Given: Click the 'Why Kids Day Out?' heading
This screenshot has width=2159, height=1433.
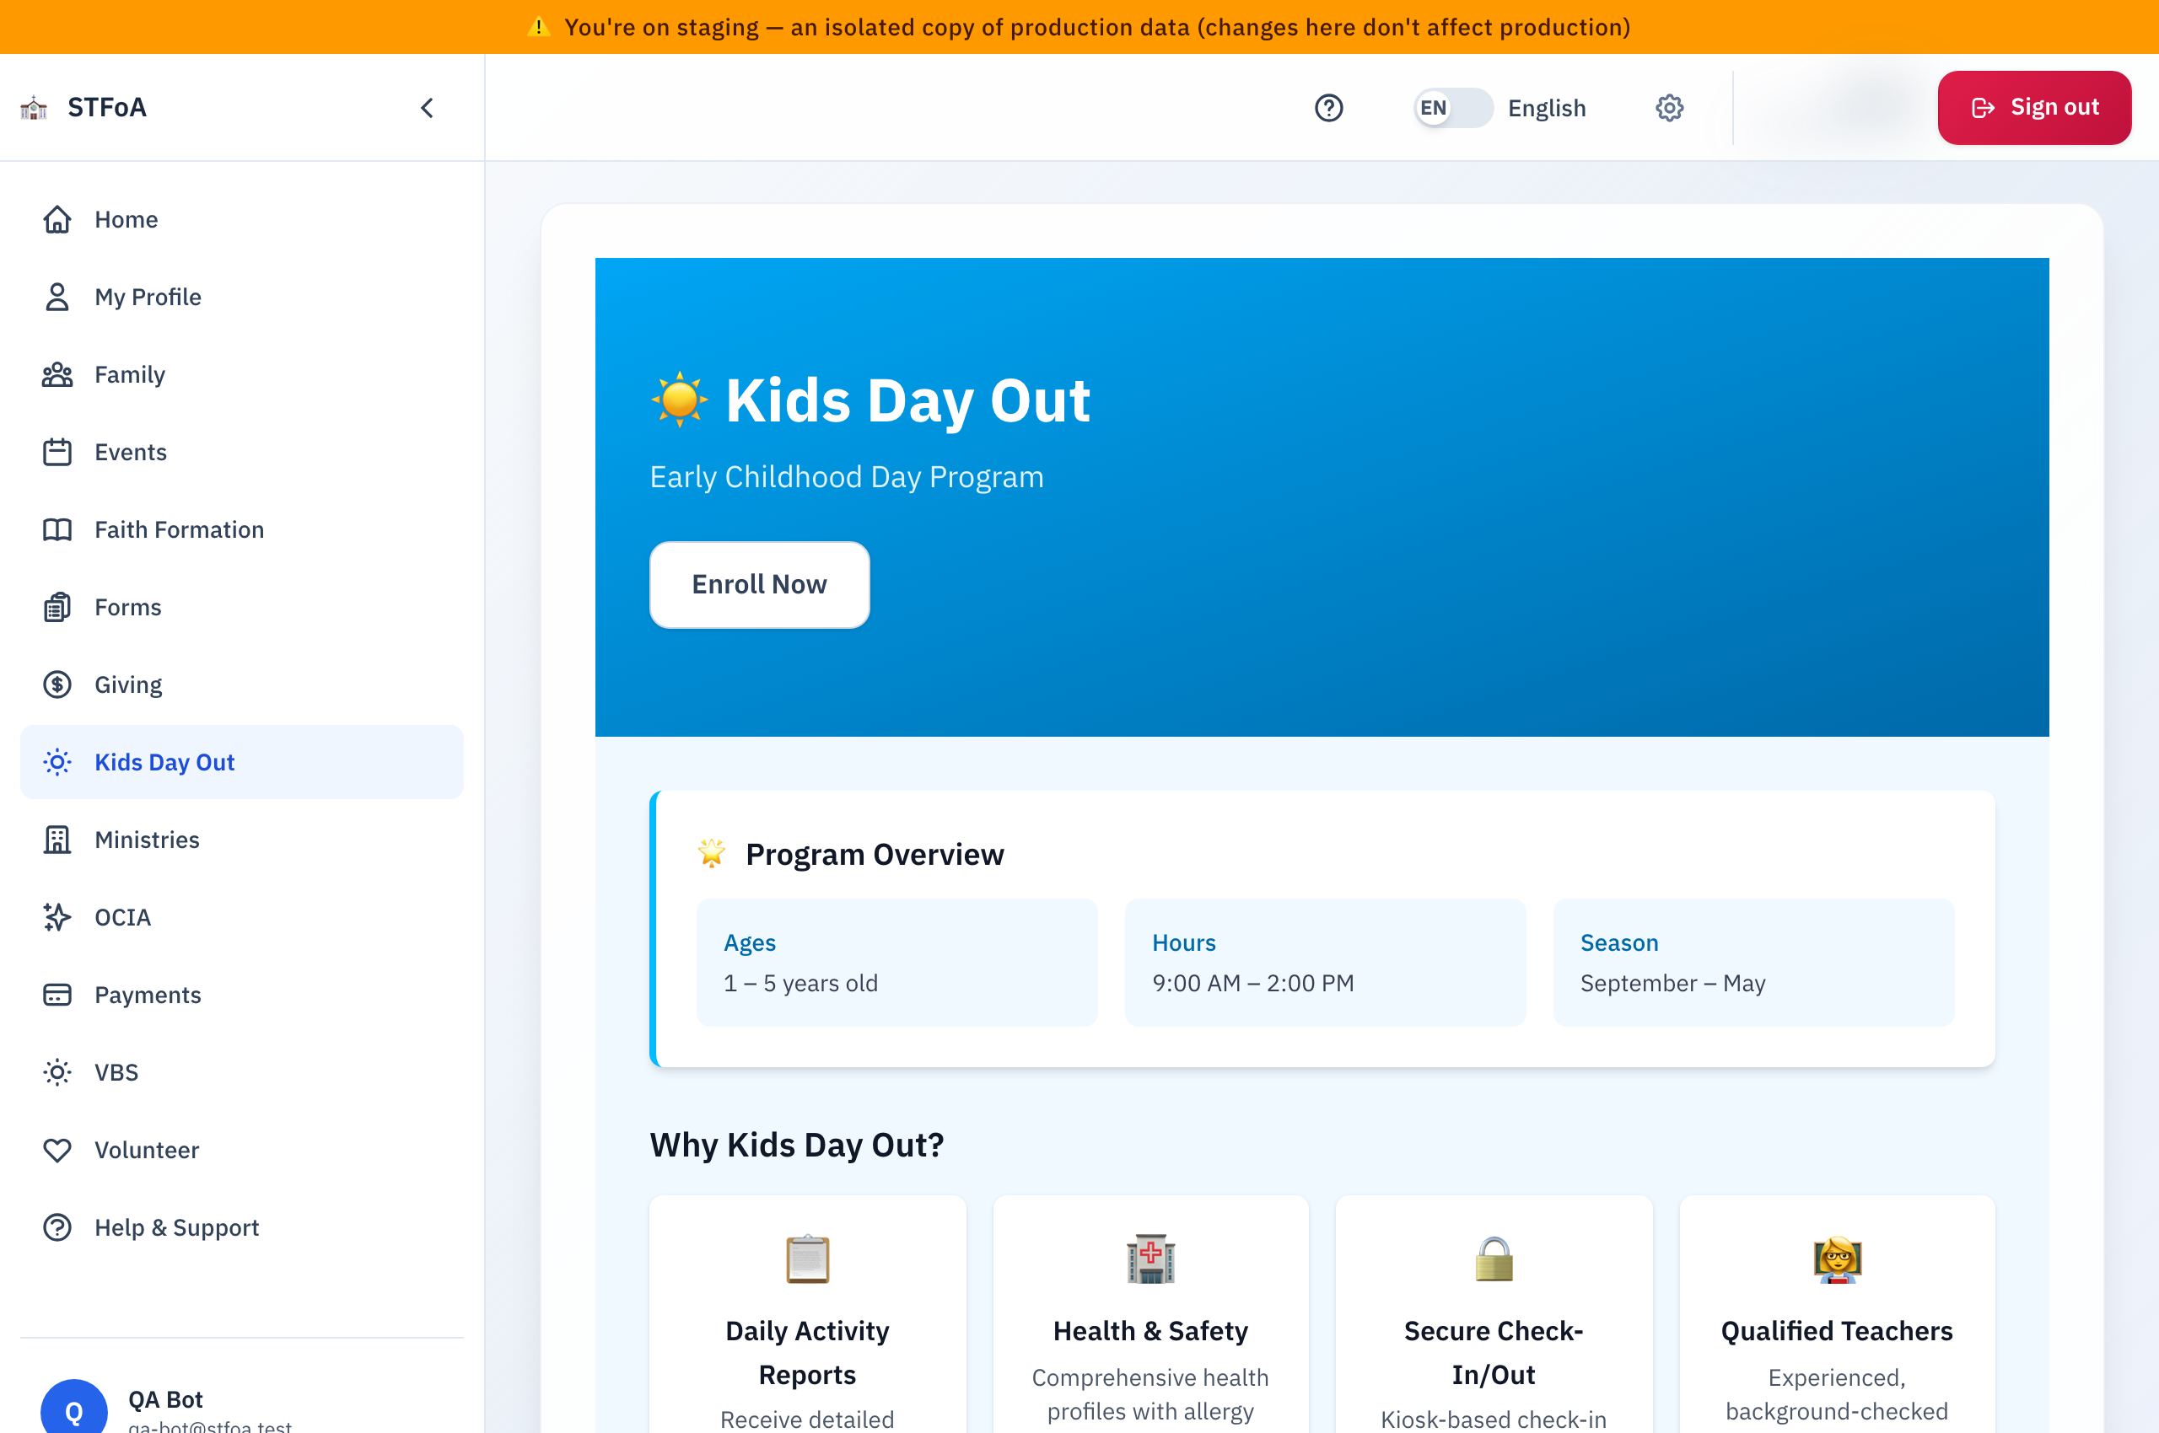Looking at the screenshot, I should 796,1145.
